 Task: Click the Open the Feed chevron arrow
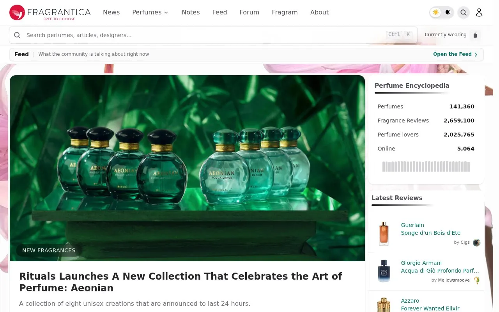(x=476, y=55)
